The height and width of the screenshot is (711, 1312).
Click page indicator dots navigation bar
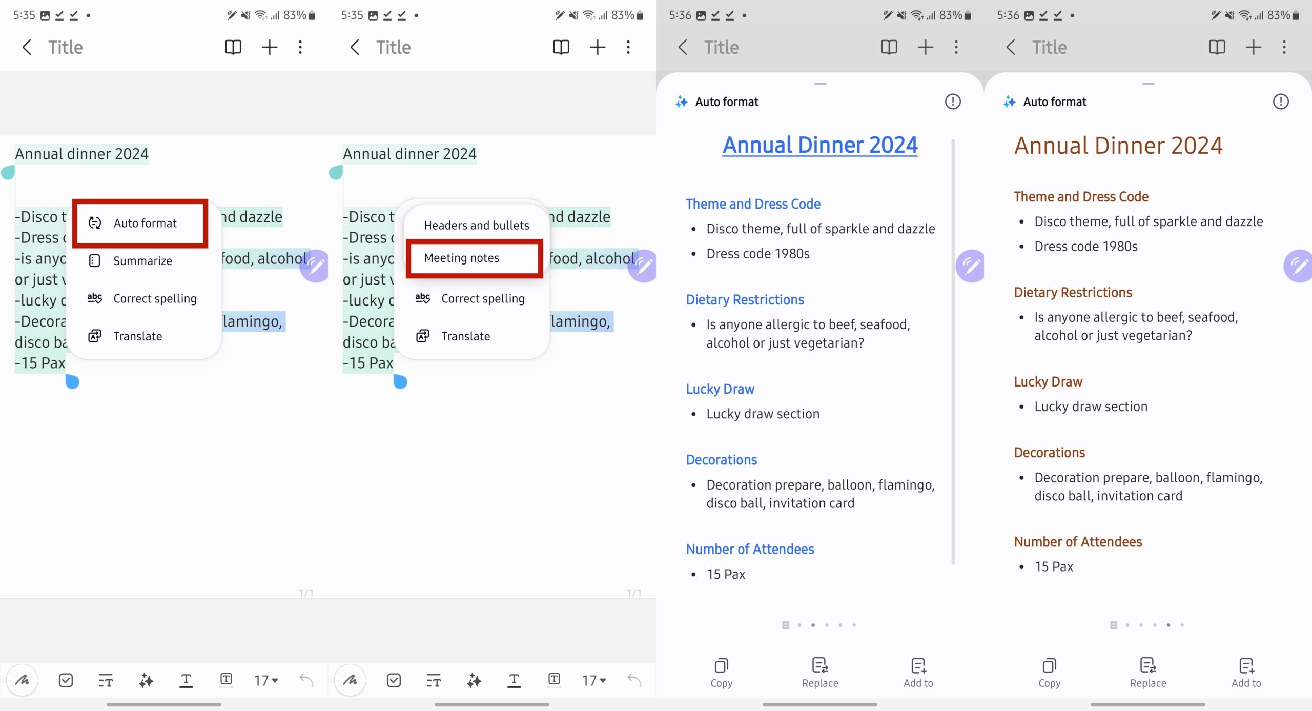coord(819,625)
